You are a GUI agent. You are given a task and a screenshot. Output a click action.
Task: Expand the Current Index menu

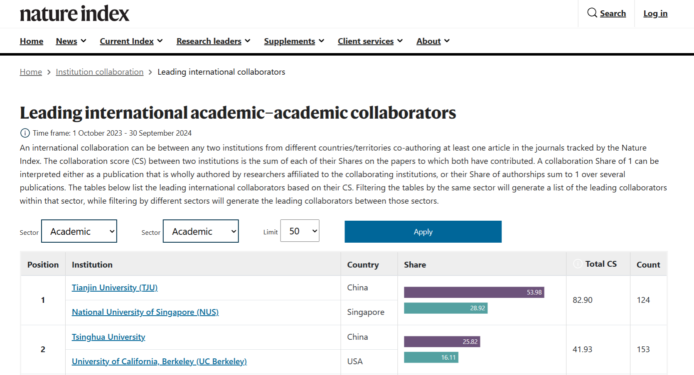(131, 41)
